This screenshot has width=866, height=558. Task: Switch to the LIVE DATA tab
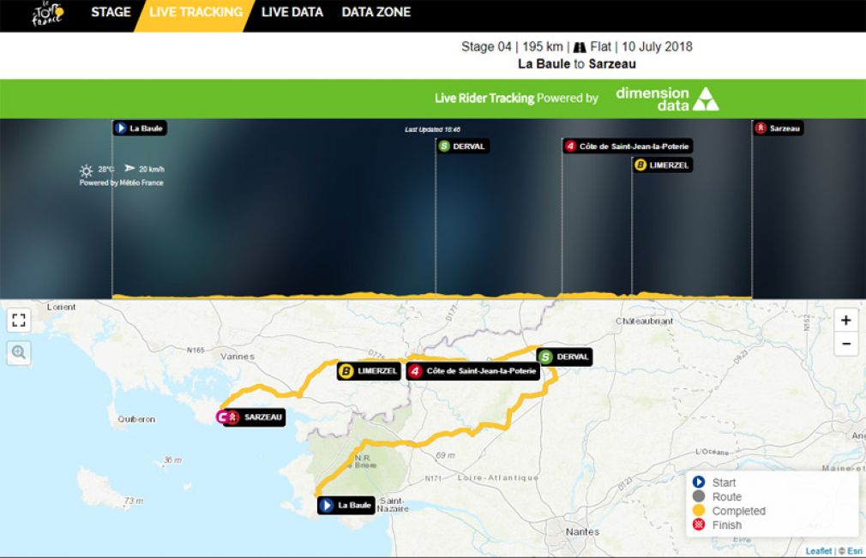[292, 12]
